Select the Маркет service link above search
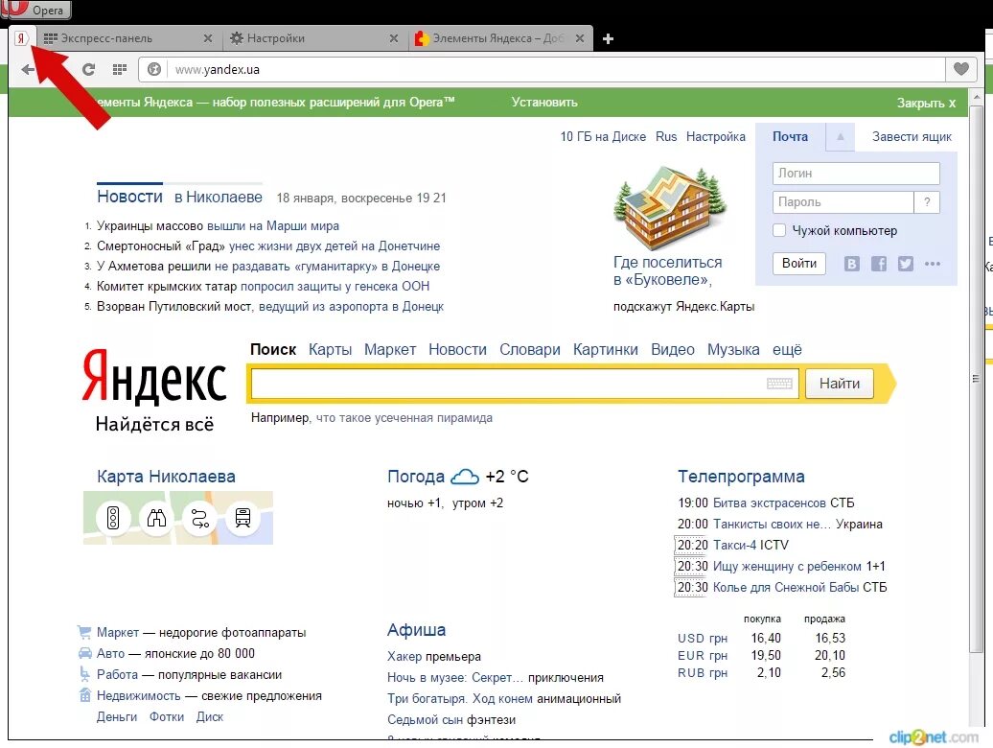The height and width of the screenshot is (748, 993). click(390, 350)
